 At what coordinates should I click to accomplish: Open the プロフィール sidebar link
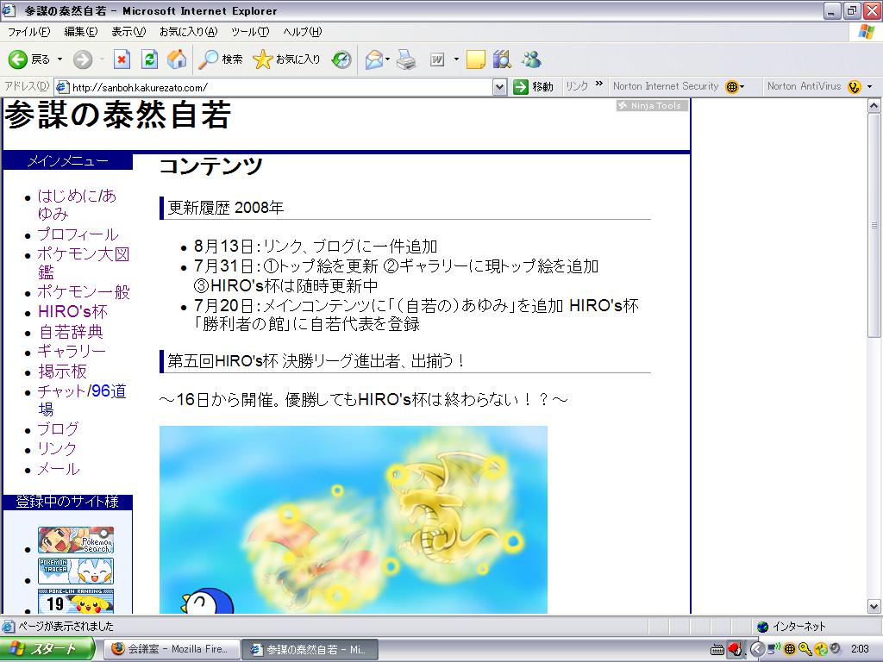point(78,234)
